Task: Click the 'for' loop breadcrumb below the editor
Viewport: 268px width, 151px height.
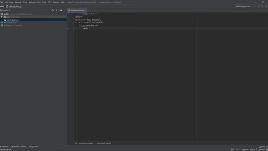Action: pos(84,143)
